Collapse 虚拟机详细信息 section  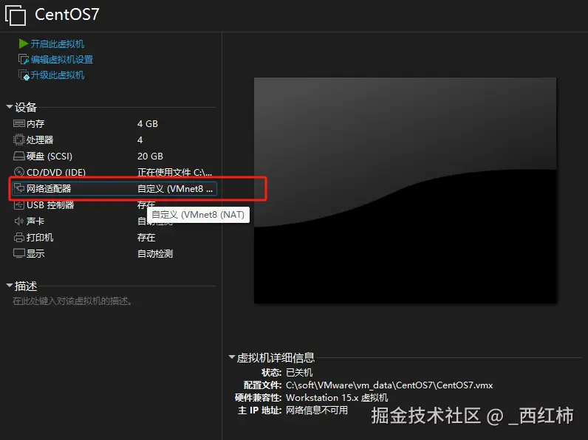click(232, 357)
